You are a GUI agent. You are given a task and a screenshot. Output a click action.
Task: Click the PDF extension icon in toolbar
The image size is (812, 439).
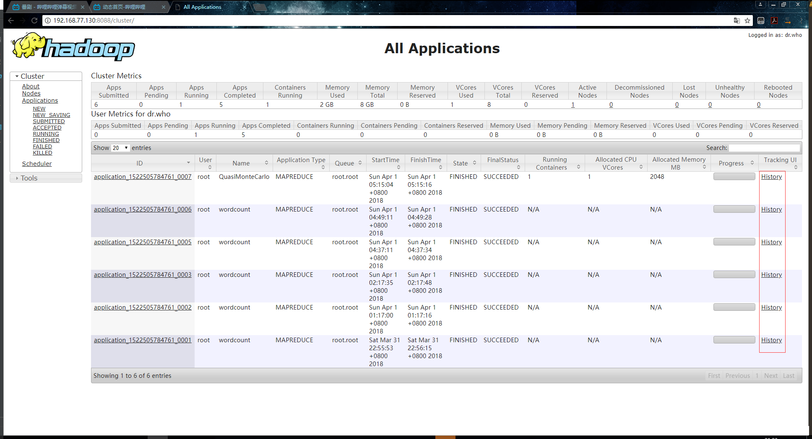774,21
